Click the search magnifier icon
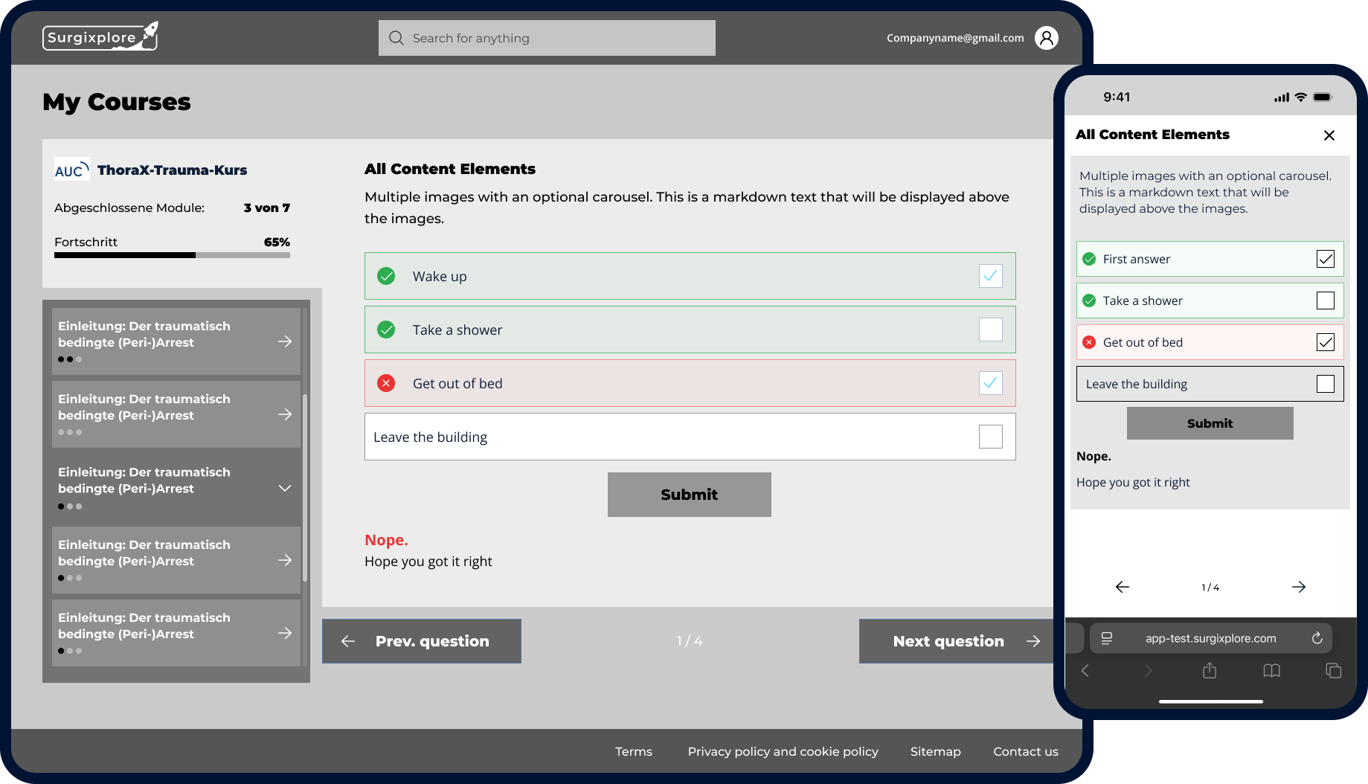The width and height of the screenshot is (1368, 784). pyautogui.click(x=396, y=38)
